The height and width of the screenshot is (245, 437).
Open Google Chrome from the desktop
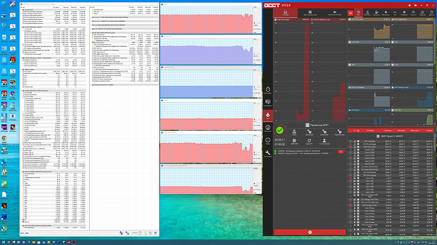(4, 139)
